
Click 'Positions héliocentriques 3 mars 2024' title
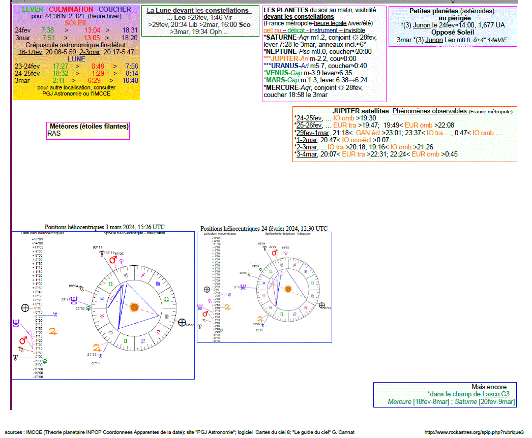104,227
